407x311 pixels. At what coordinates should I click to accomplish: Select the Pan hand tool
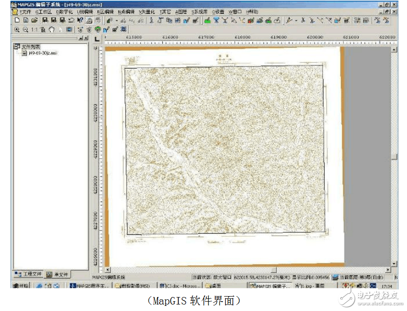[x=51, y=29]
